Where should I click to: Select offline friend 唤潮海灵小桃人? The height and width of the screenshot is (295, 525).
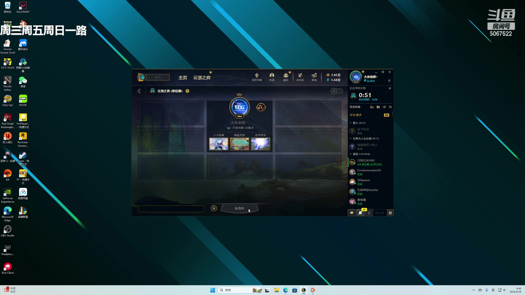point(370,147)
